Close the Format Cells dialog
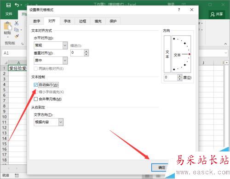Viewport: 230px width, 179px height. [192, 10]
